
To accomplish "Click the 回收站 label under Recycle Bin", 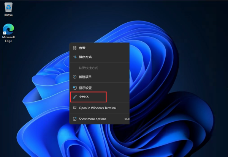I will [x=8, y=15].
